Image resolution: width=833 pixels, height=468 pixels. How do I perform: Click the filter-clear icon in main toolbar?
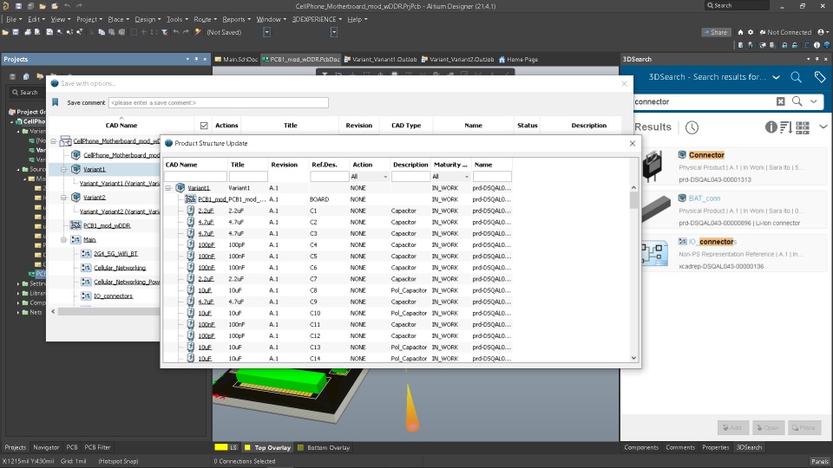pos(165,32)
